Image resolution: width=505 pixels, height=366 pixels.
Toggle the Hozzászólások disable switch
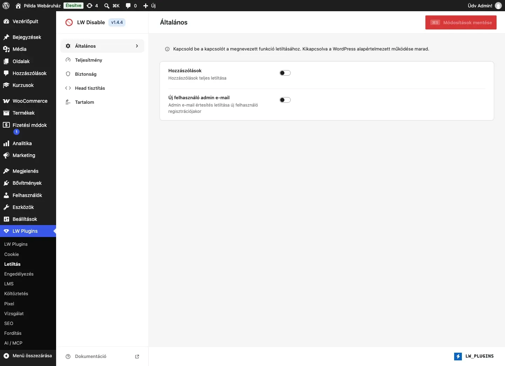pyautogui.click(x=285, y=73)
